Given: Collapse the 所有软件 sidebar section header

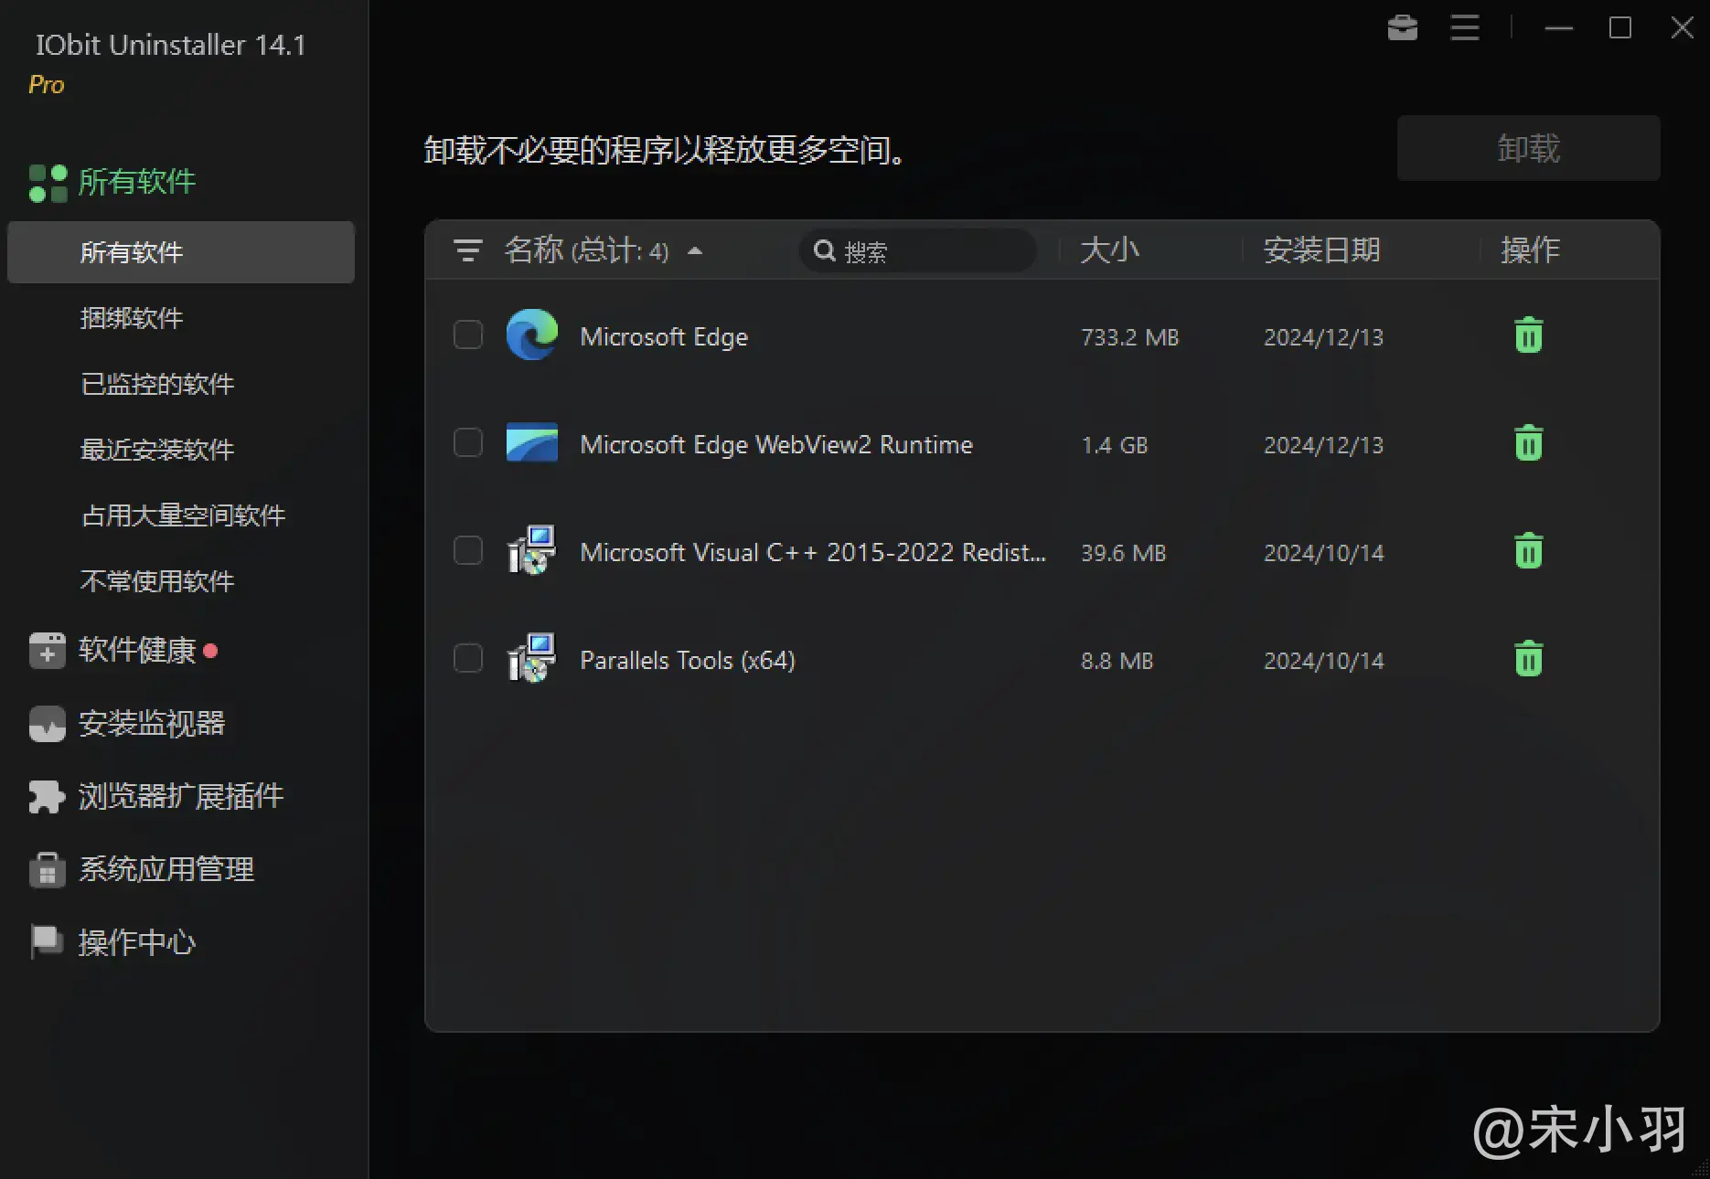Looking at the screenshot, I should 137,182.
